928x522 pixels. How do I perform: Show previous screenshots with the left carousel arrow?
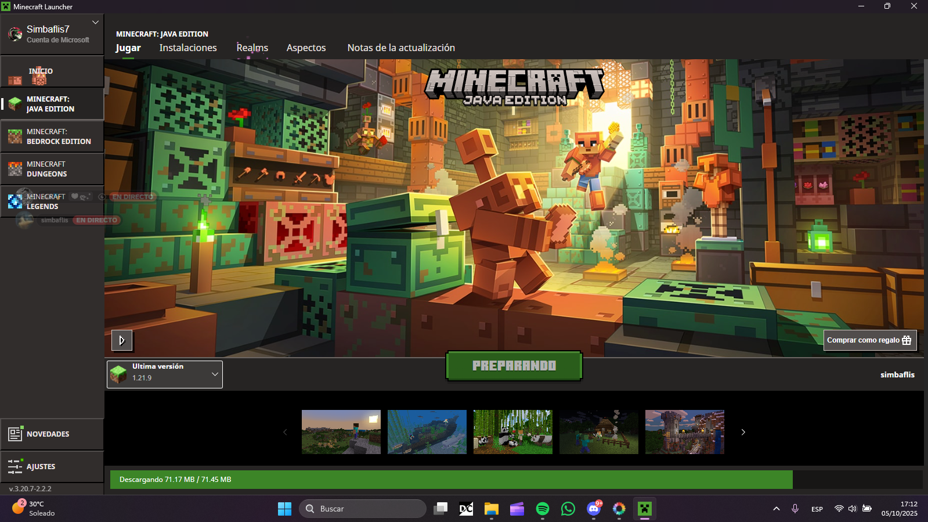(285, 432)
